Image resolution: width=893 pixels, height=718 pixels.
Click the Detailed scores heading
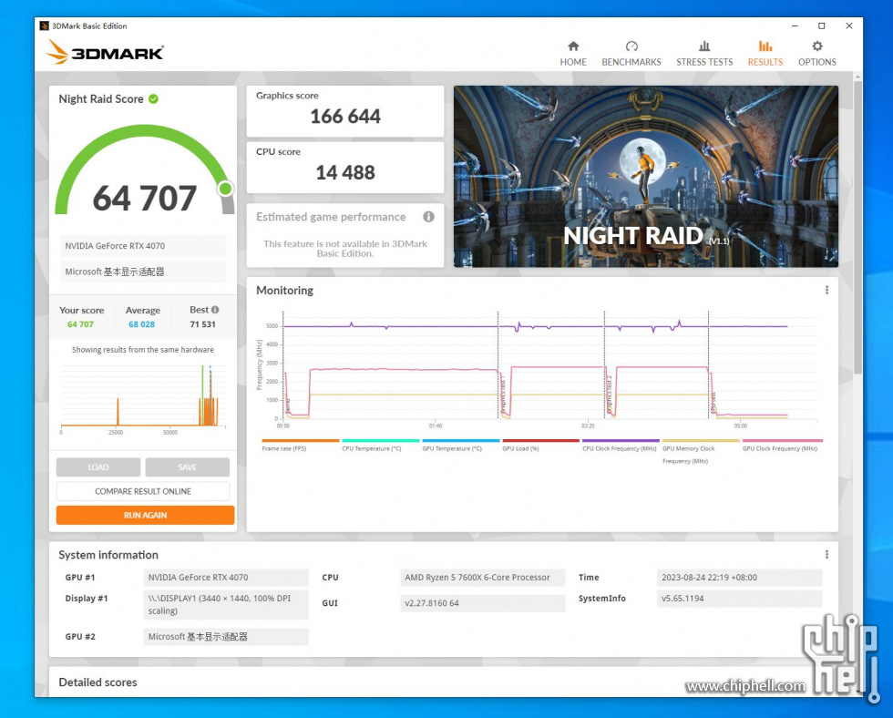click(x=98, y=682)
